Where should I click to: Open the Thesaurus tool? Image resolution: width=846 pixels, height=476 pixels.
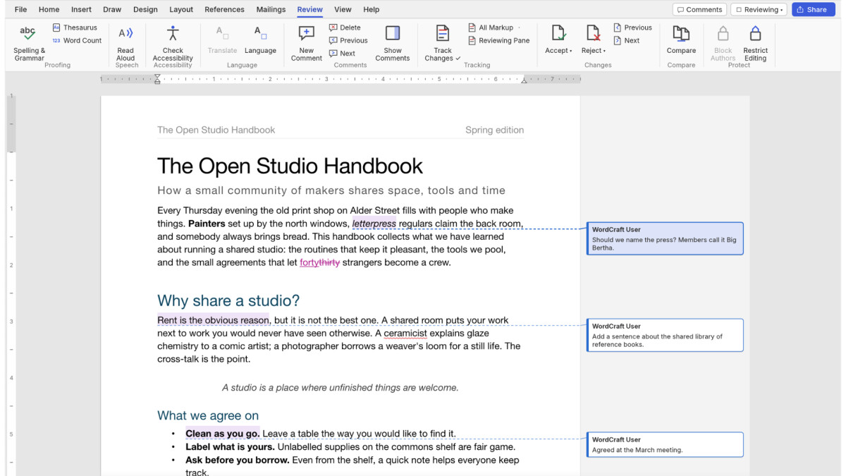point(75,28)
